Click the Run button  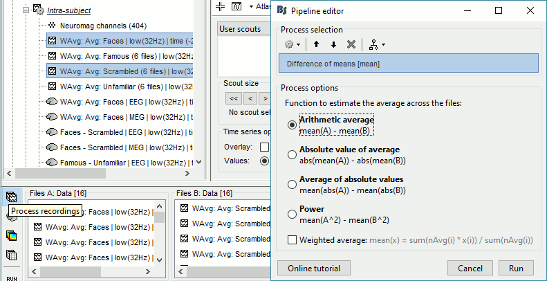click(516, 268)
